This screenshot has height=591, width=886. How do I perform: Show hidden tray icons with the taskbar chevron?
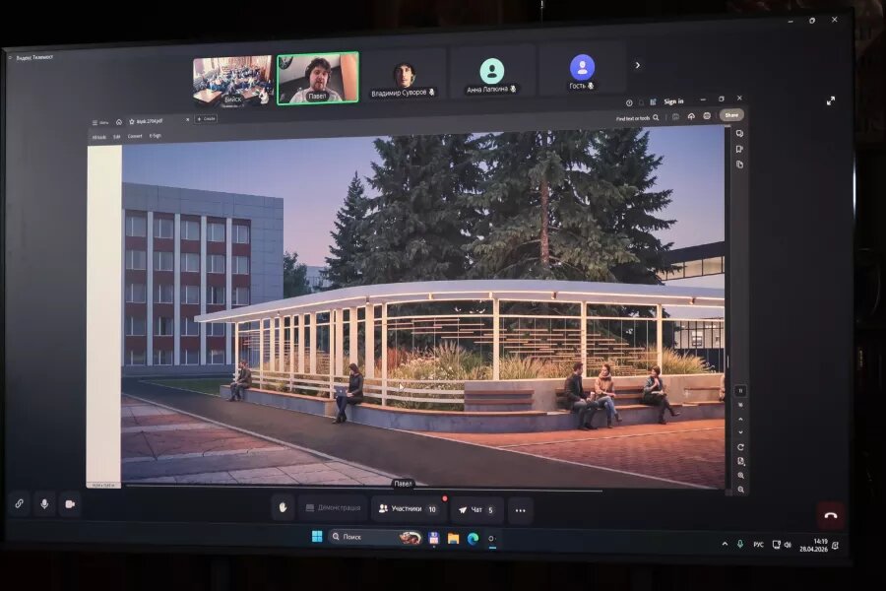pos(725,544)
